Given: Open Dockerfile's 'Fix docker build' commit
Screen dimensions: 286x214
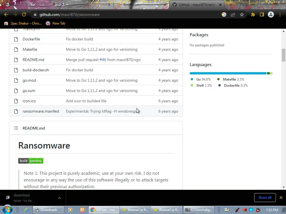Looking at the screenshot, I should pos(79,39).
